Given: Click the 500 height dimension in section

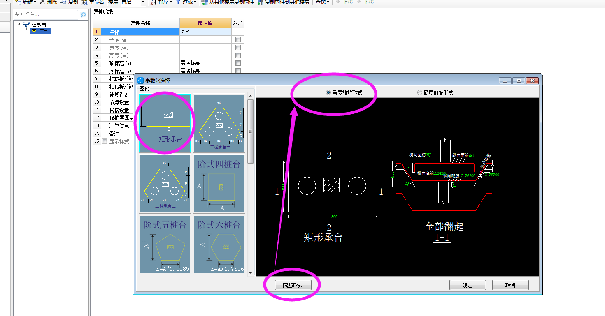Looking at the screenshot, I should tap(392, 174).
